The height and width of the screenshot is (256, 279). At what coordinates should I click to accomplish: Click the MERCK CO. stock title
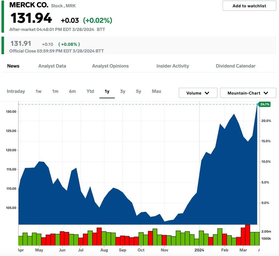(29, 5)
